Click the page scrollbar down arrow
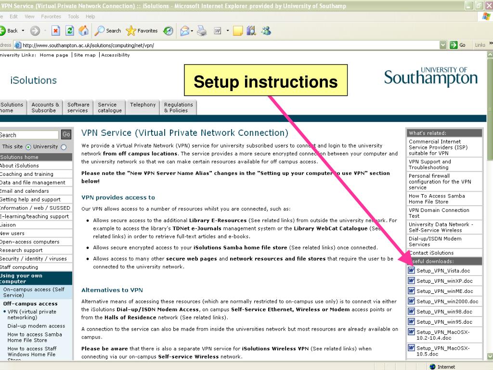 tap(490, 356)
